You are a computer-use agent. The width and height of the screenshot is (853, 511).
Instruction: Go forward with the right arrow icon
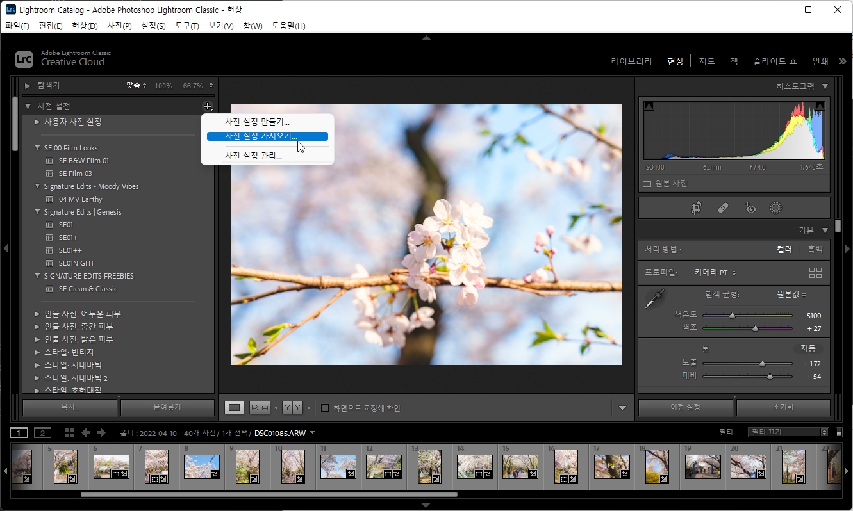(101, 433)
